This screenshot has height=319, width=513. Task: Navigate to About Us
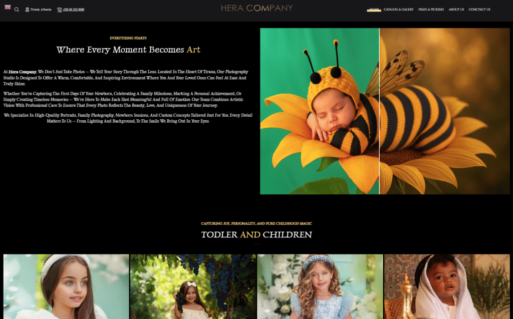coord(456,10)
